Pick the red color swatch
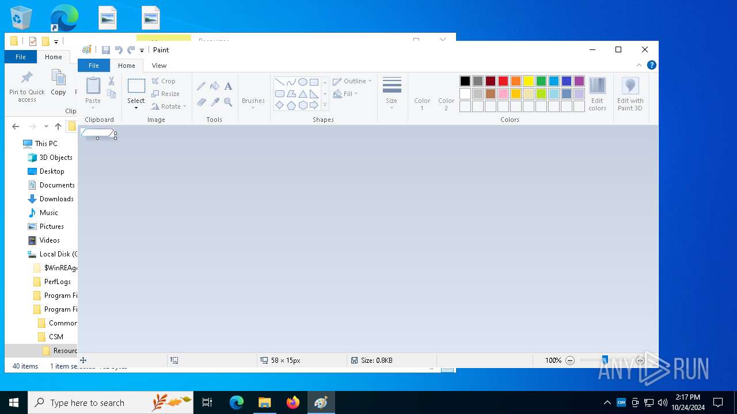This screenshot has height=414, width=737. tap(503, 81)
